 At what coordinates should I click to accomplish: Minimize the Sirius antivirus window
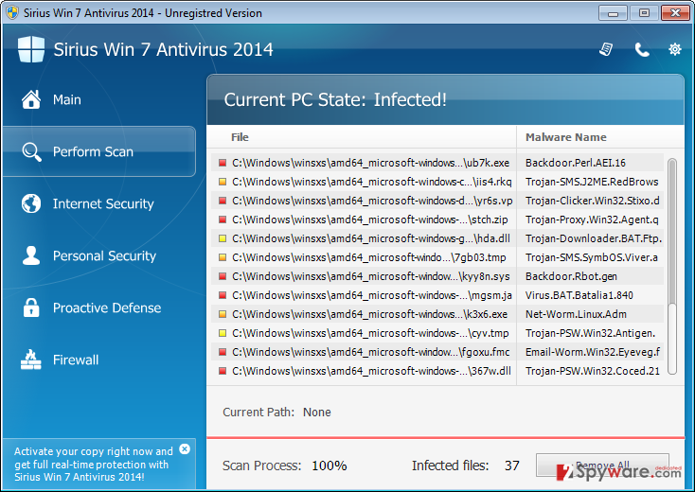click(x=613, y=13)
